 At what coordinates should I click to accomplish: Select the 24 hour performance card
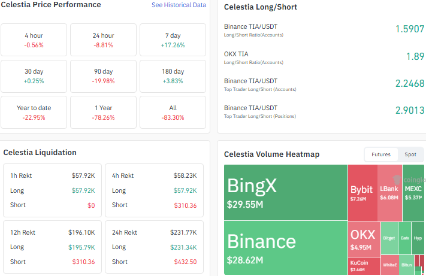(x=103, y=40)
